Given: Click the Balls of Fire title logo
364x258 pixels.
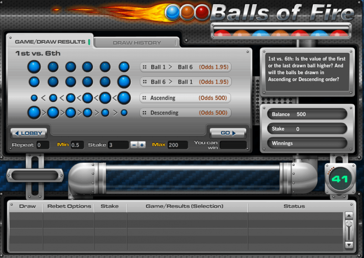Looking at the screenshot, I should pyautogui.click(x=282, y=12).
